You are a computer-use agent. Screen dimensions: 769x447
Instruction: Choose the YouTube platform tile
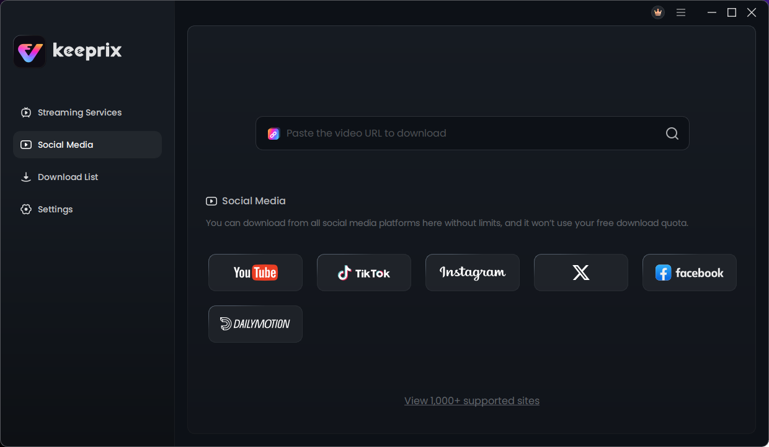click(x=256, y=273)
